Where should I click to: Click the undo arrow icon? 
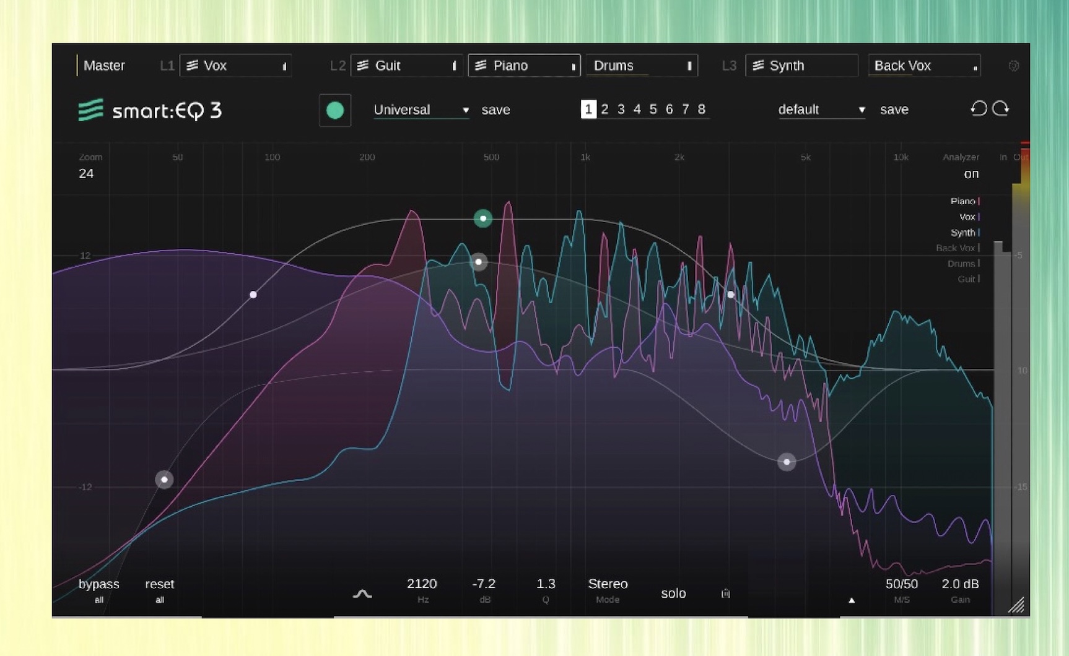click(x=979, y=109)
